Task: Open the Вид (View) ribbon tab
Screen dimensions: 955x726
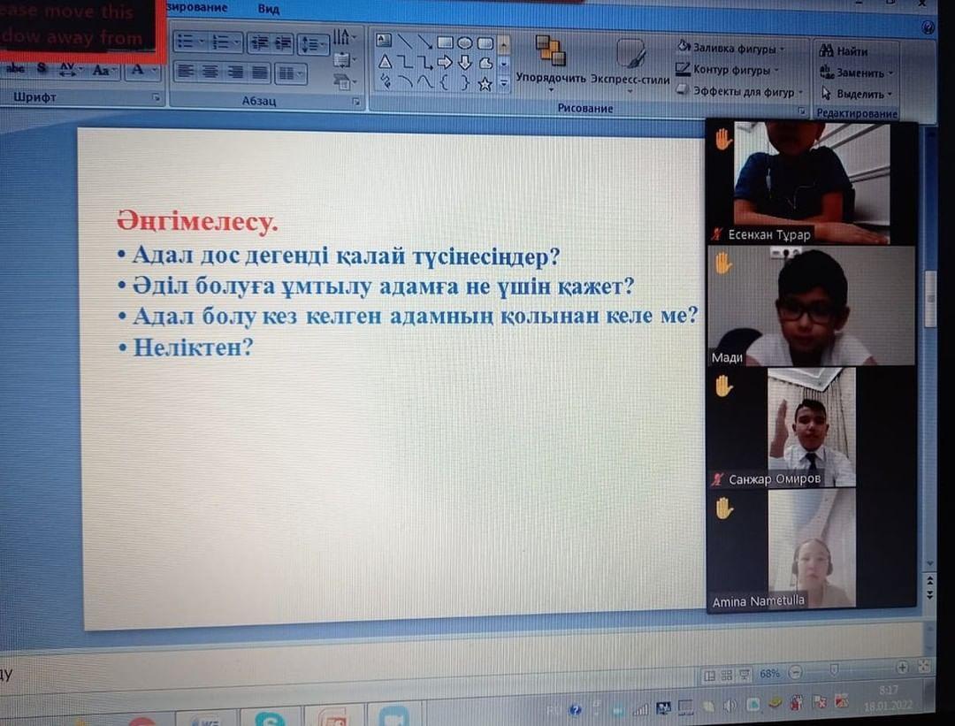Action: tap(269, 9)
